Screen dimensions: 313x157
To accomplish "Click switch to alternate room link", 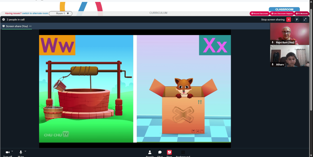I will [35, 13].
